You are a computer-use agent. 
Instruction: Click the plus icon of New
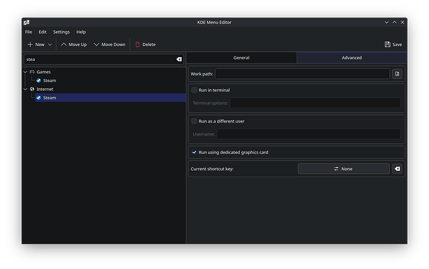pos(30,44)
